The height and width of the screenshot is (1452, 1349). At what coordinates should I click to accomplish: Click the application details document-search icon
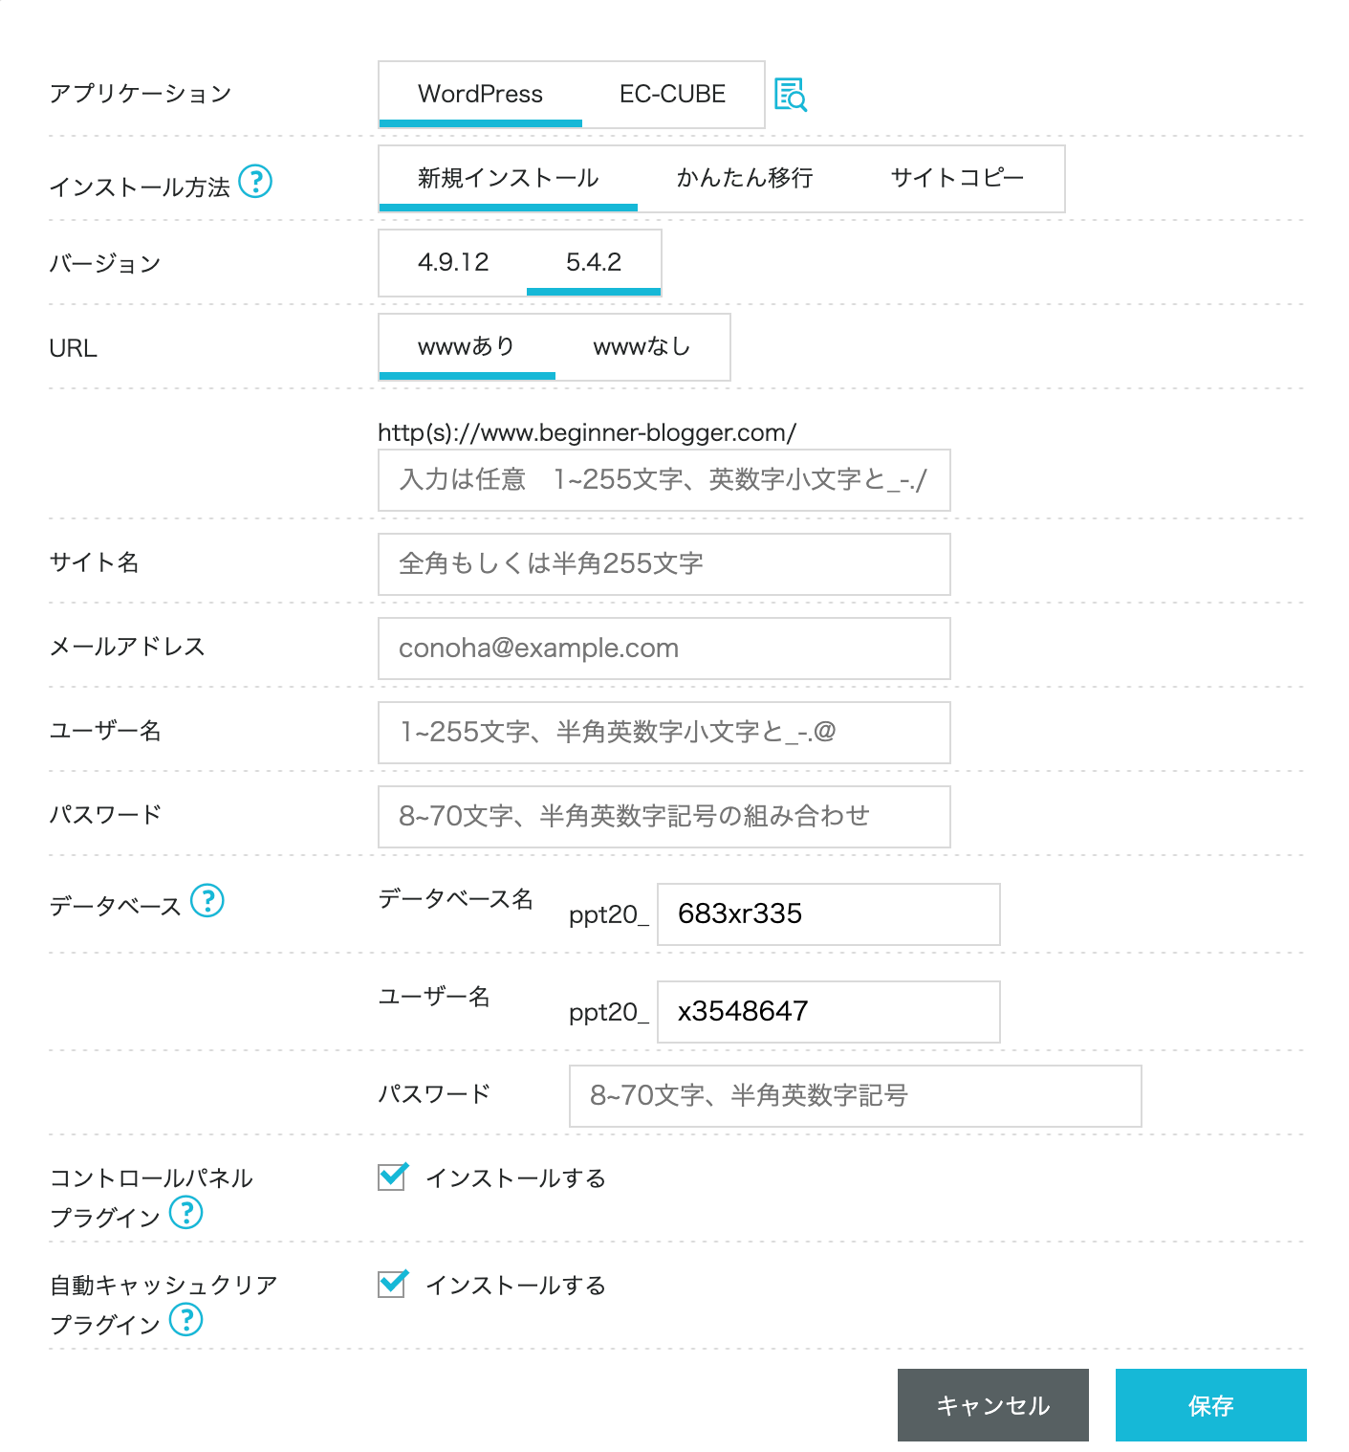click(790, 95)
